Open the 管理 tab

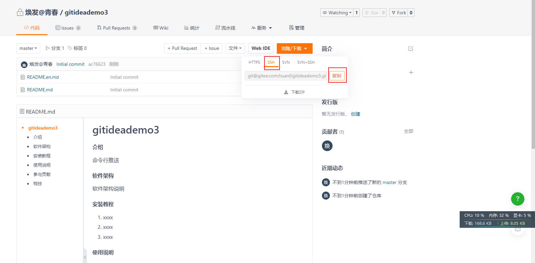[x=297, y=28]
